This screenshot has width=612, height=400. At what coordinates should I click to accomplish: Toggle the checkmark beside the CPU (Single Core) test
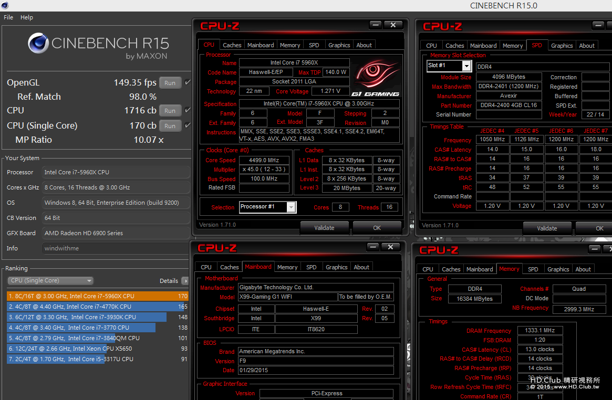pyautogui.click(x=188, y=125)
